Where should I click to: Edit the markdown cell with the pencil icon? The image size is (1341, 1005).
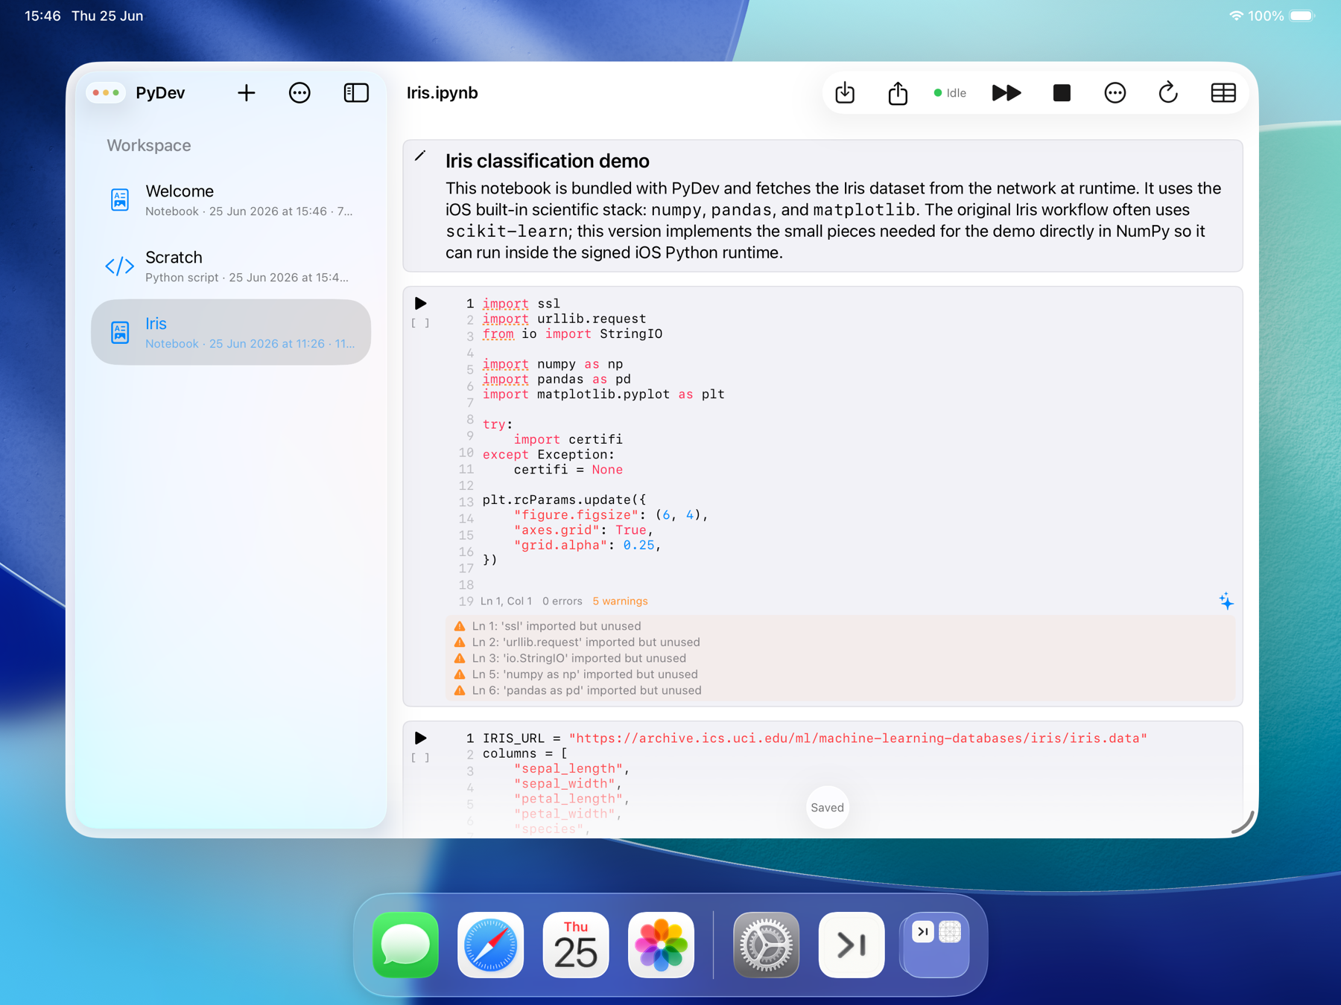click(x=420, y=156)
